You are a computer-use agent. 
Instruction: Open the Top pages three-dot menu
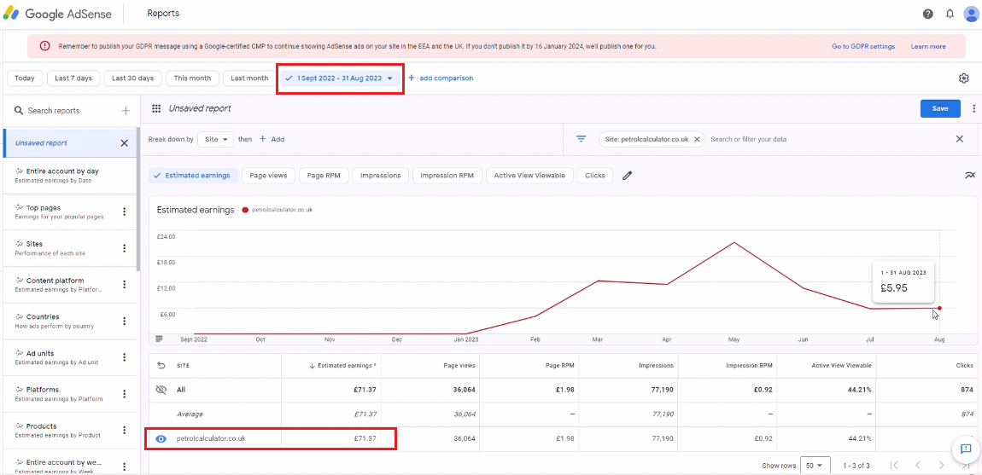(124, 211)
